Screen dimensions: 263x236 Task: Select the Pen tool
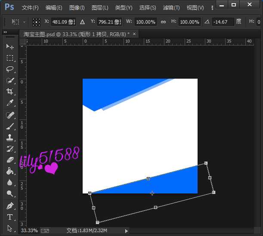click(9, 205)
